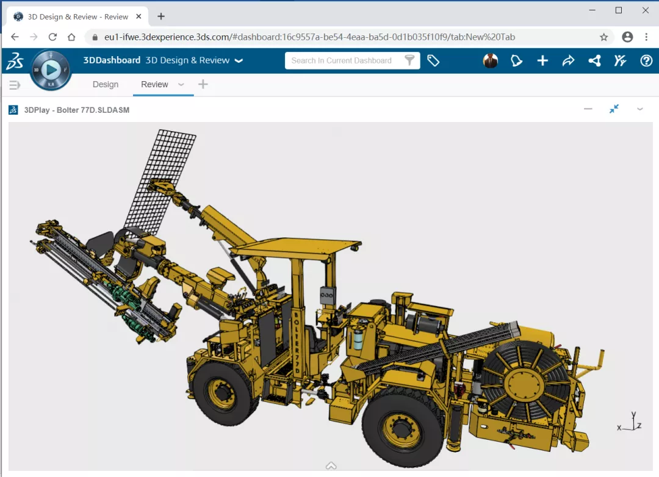Expand the 3D Design & Review dashboard dropdown
659x477 pixels.
(x=239, y=60)
